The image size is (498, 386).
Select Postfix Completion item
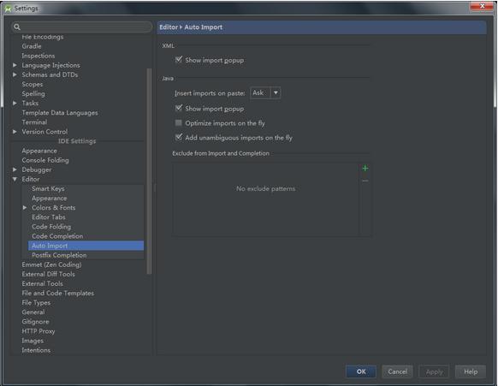[59, 255]
